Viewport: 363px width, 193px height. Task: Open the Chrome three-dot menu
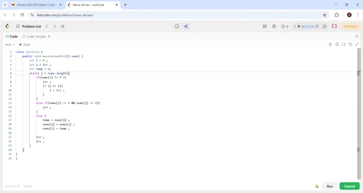click(358, 15)
